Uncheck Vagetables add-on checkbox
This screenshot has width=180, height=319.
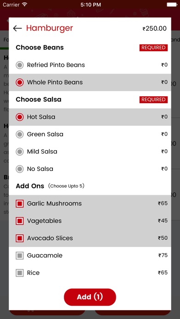click(20, 221)
